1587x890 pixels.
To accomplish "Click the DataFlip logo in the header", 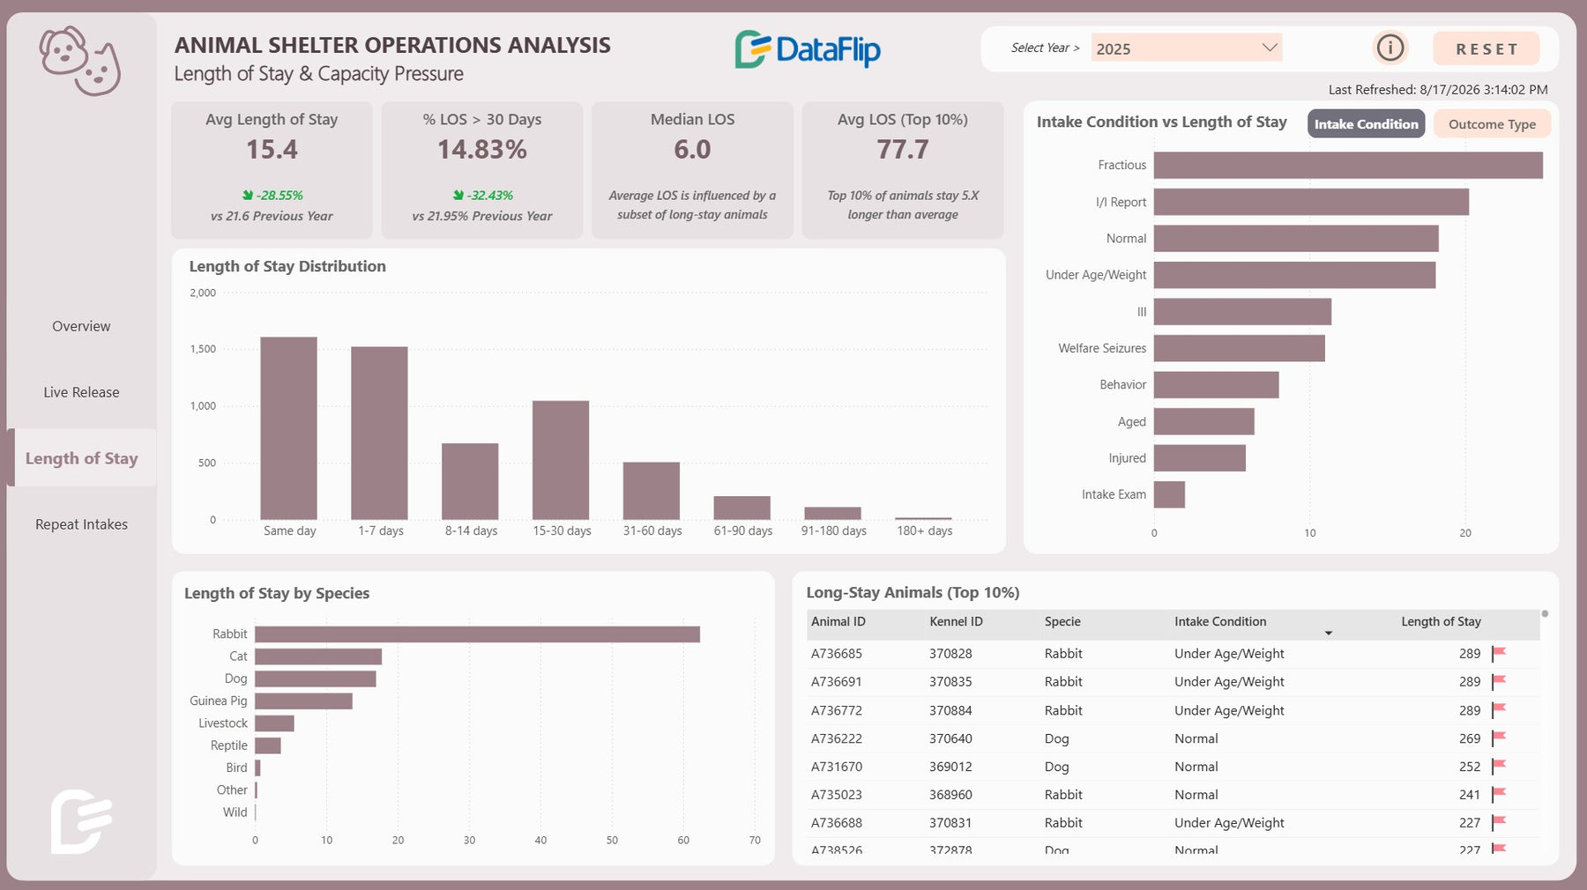I will click(808, 49).
